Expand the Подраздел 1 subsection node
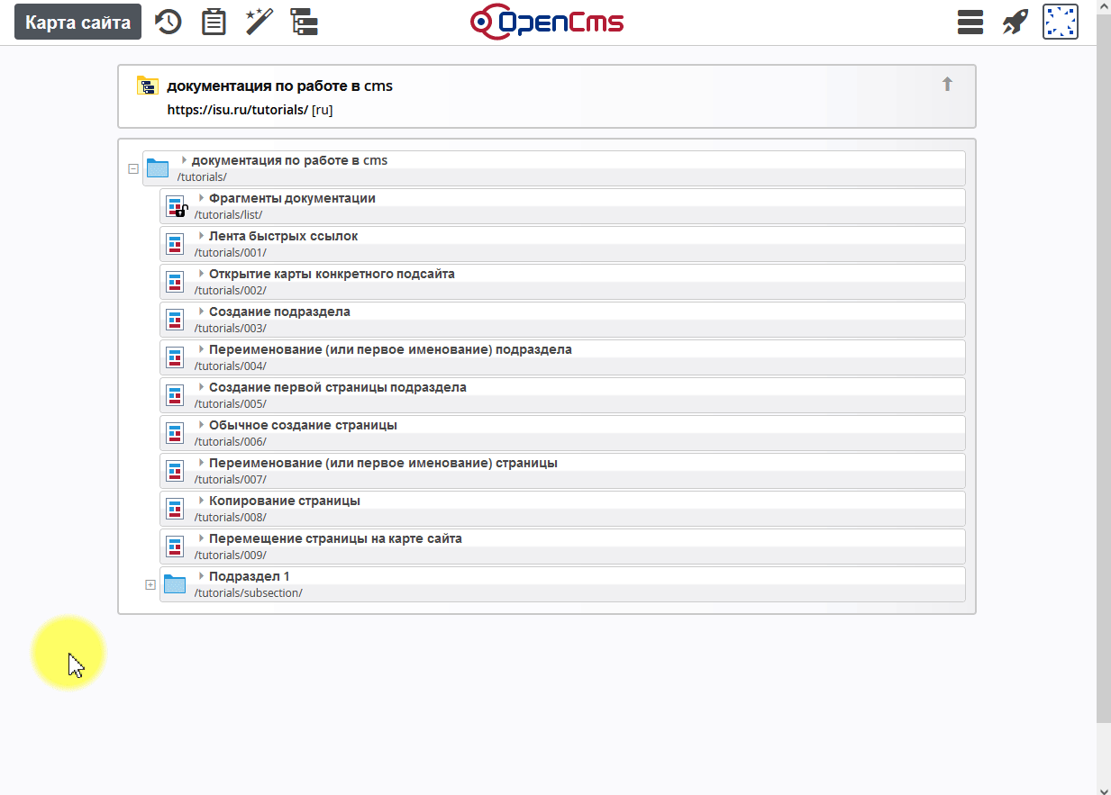The image size is (1111, 795). pyautogui.click(x=150, y=585)
